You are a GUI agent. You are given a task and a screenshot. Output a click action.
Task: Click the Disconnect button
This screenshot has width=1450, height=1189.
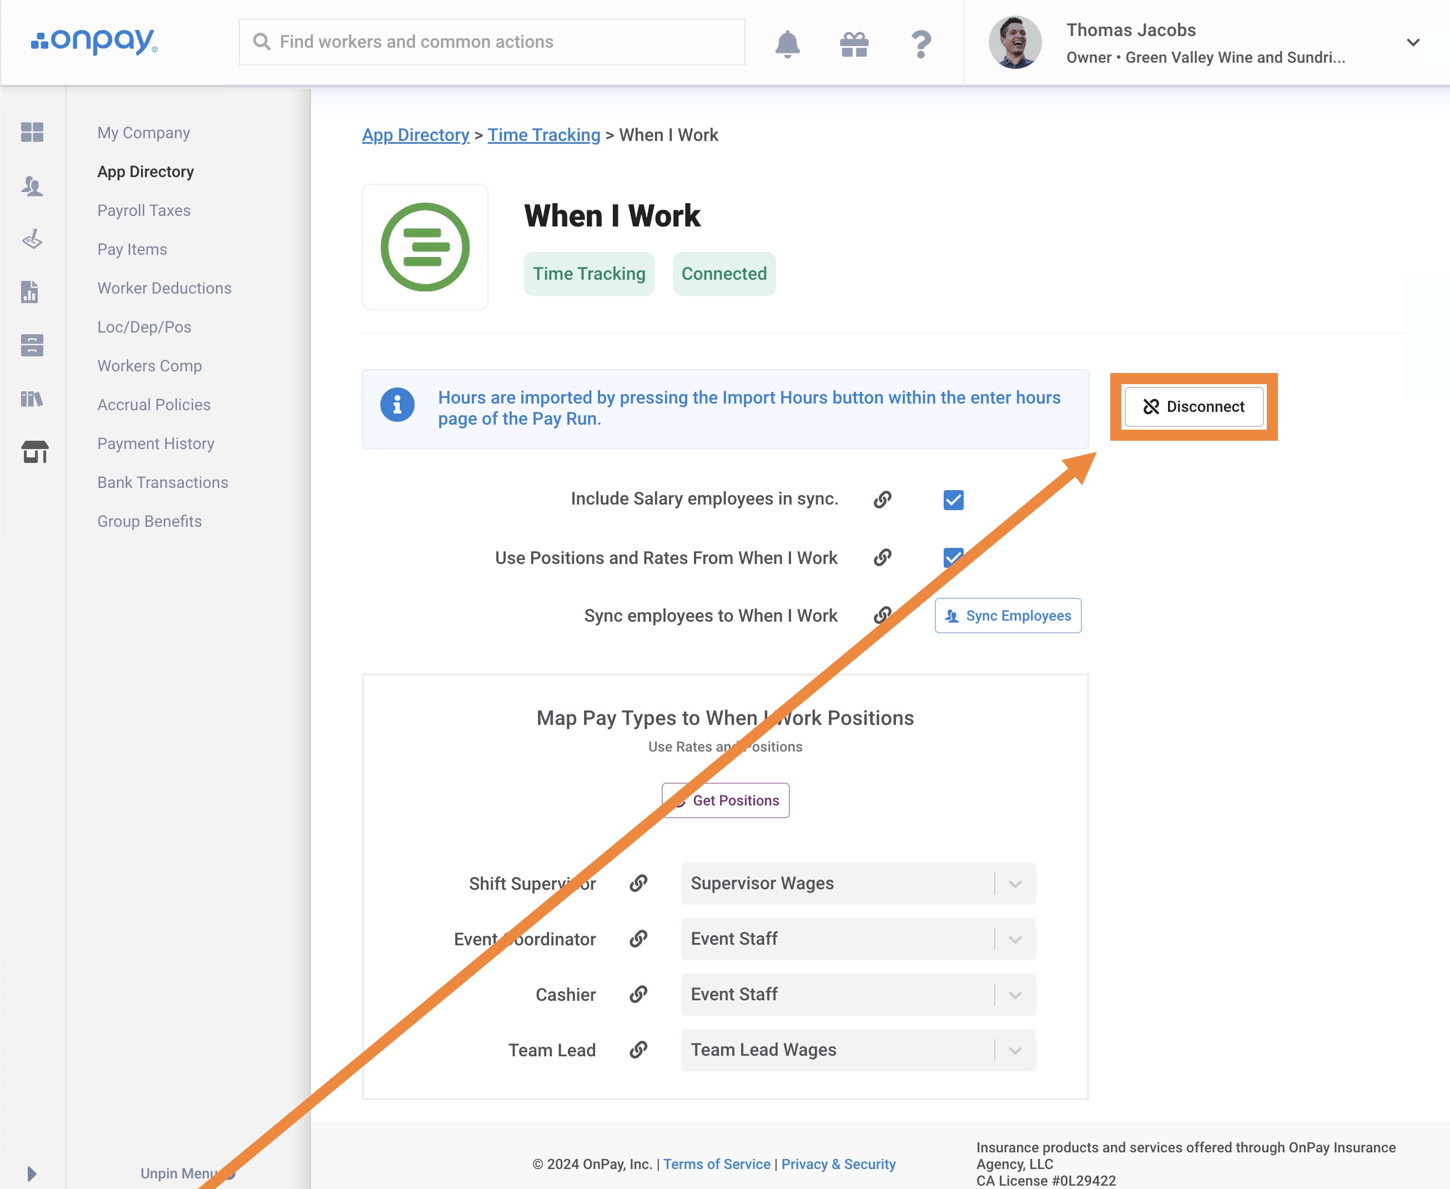(1194, 407)
